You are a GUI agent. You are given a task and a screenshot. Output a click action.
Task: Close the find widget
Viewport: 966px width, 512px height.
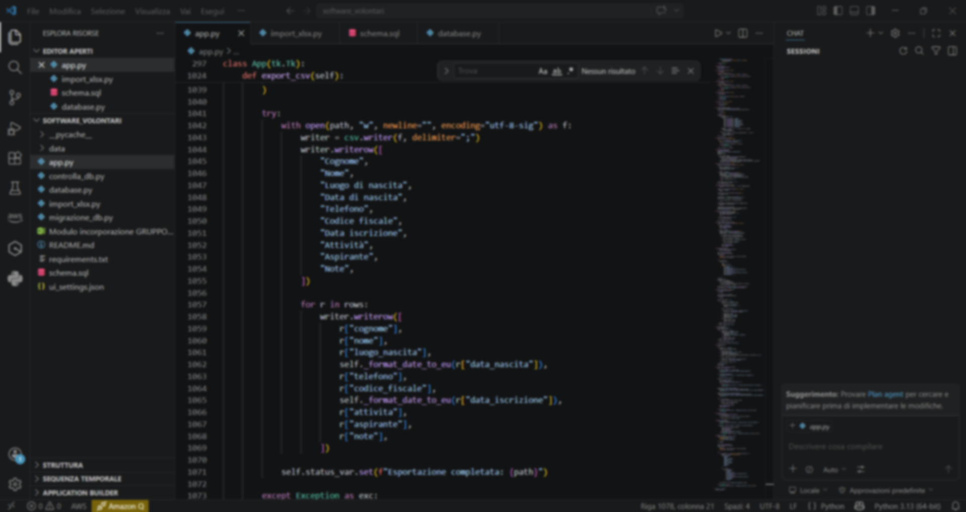tap(691, 71)
